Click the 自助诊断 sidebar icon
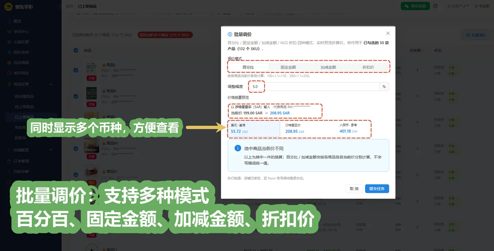 pyautogui.click(x=9, y=171)
